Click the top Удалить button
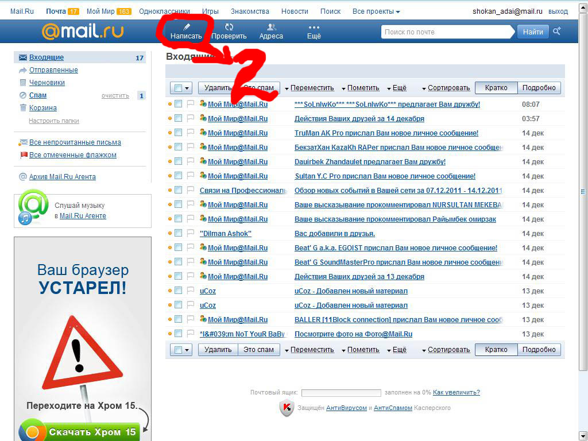588x441 pixels. click(218, 88)
